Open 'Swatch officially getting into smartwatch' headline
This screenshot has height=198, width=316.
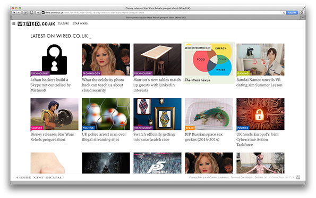pos(154,137)
